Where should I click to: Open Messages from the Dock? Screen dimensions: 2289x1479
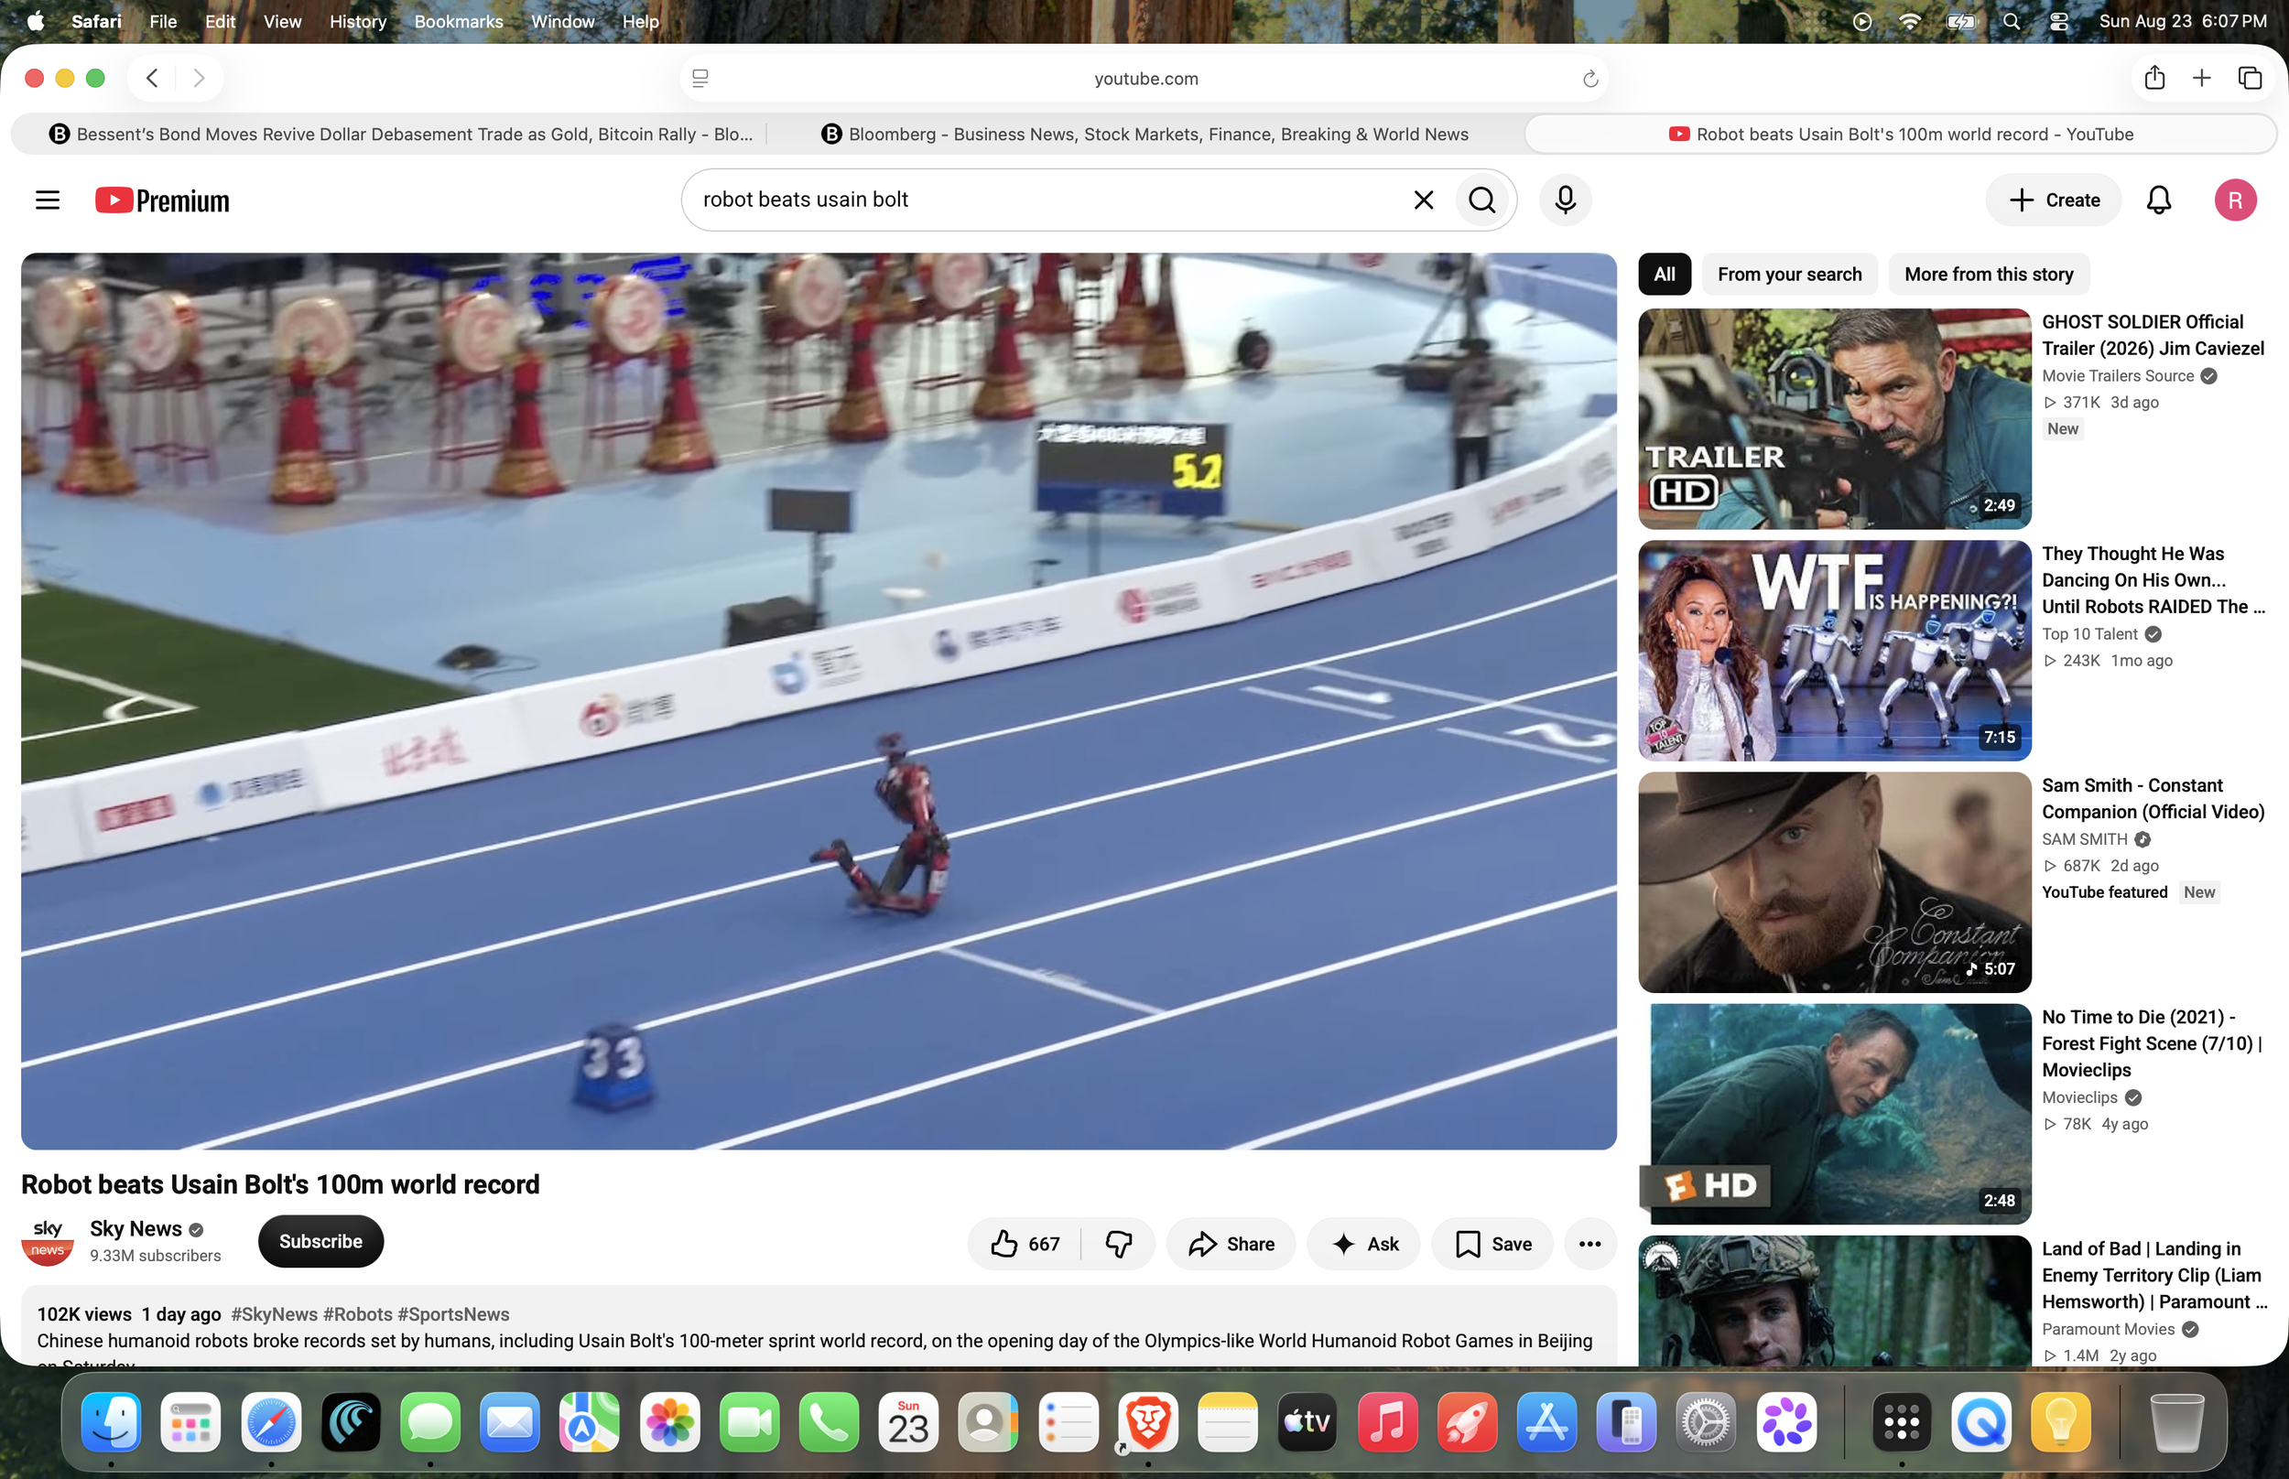430,1422
